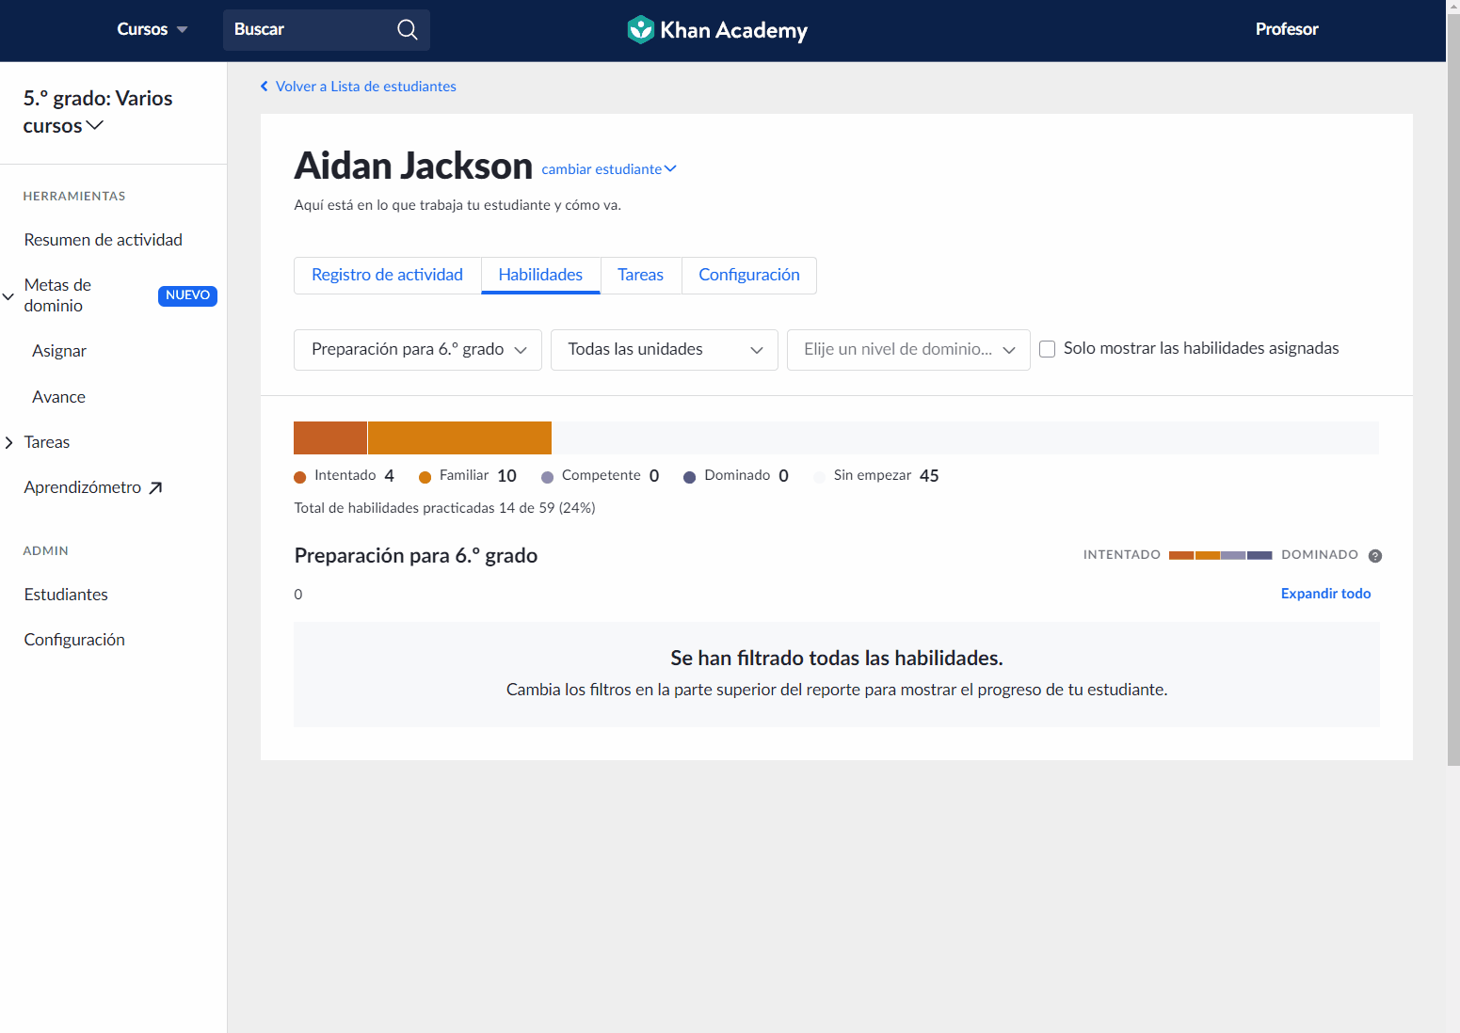The image size is (1460, 1033).
Task: Expand the Tareas sidebar section chevron
Action: pyautogui.click(x=8, y=442)
